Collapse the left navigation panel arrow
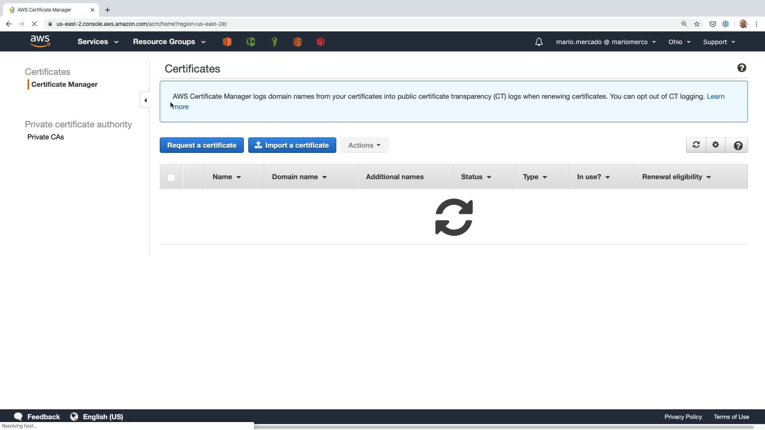The image size is (765, 430). (145, 100)
